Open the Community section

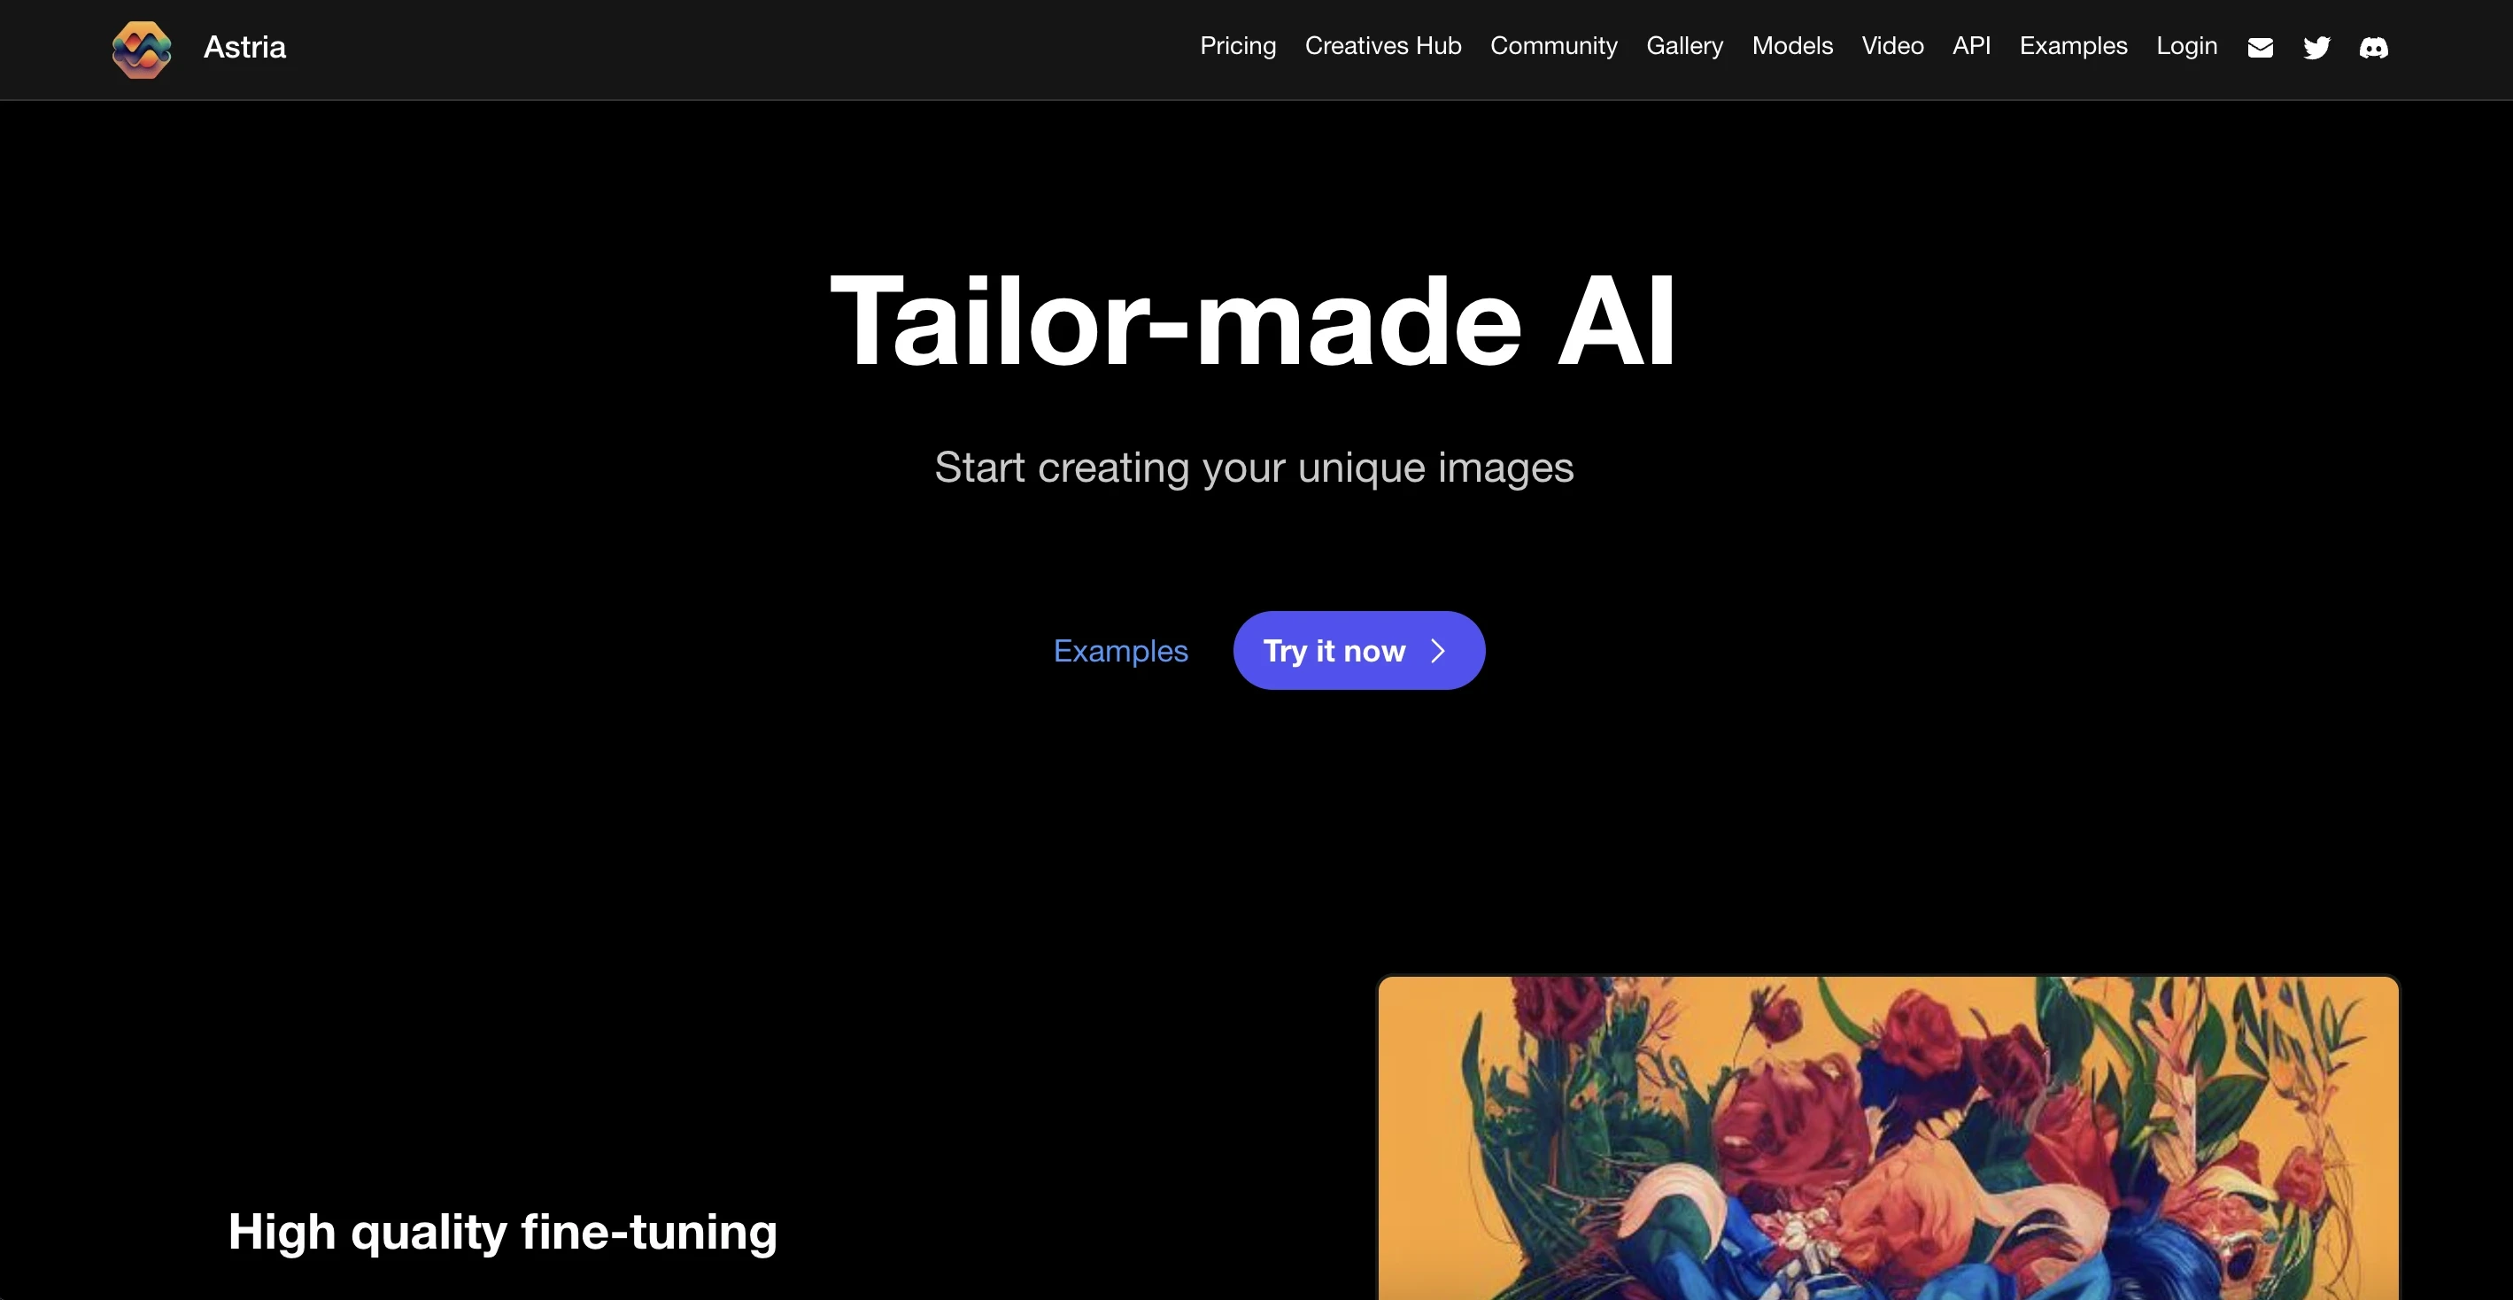(1554, 46)
